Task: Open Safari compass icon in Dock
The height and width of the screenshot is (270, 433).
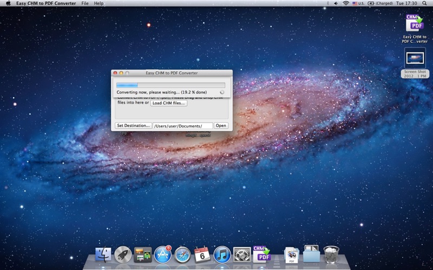Action: coord(182,254)
